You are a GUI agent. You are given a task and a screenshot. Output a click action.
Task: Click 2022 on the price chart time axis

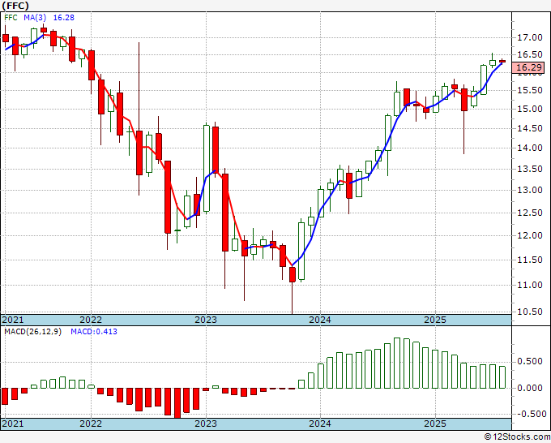(91, 320)
